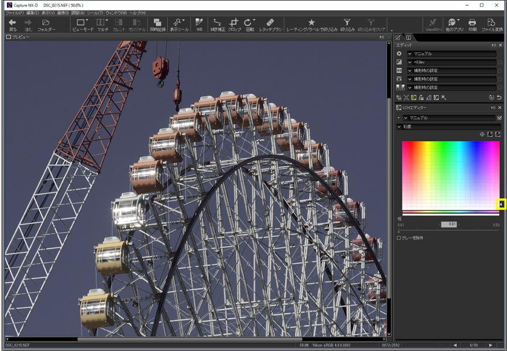The image size is (507, 351).
Task: Click the width value field showing 0.01
Action: click(x=449, y=224)
